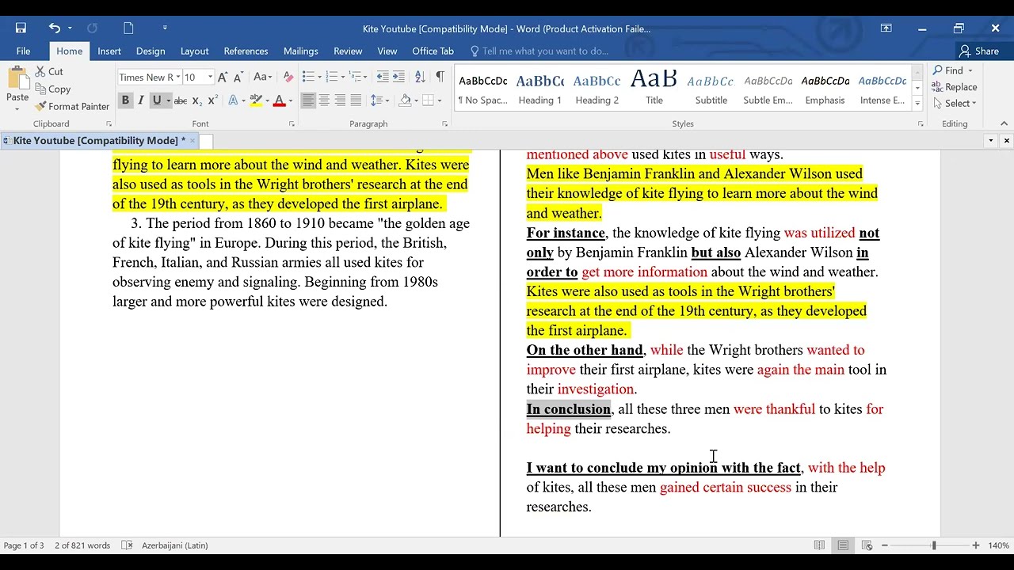Open the Font dialog launcher
The image size is (1014, 570).
[292, 124]
